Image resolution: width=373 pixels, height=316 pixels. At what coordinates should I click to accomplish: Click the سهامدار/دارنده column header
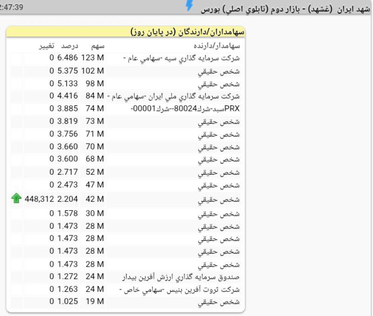pos(217,46)
